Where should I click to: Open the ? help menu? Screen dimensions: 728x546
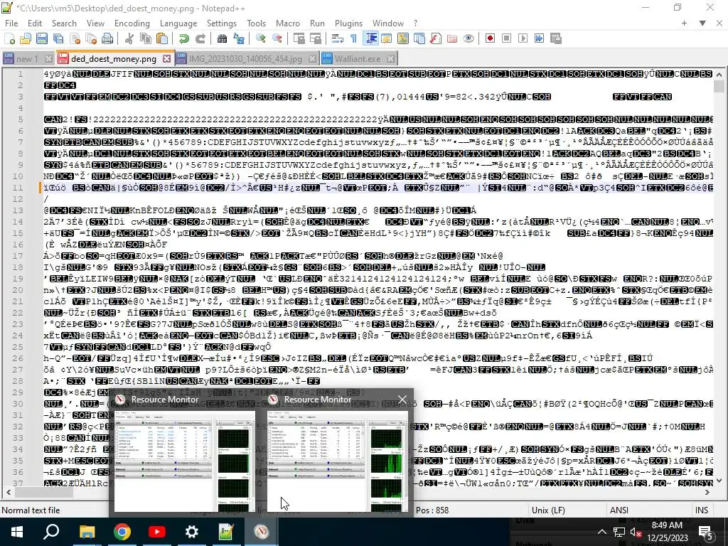coord(415,23)
